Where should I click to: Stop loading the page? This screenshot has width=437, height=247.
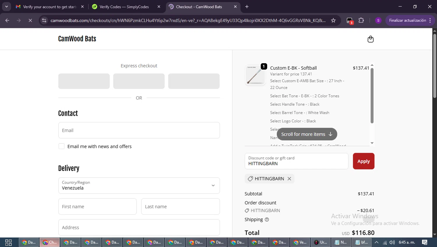(30, 20)
